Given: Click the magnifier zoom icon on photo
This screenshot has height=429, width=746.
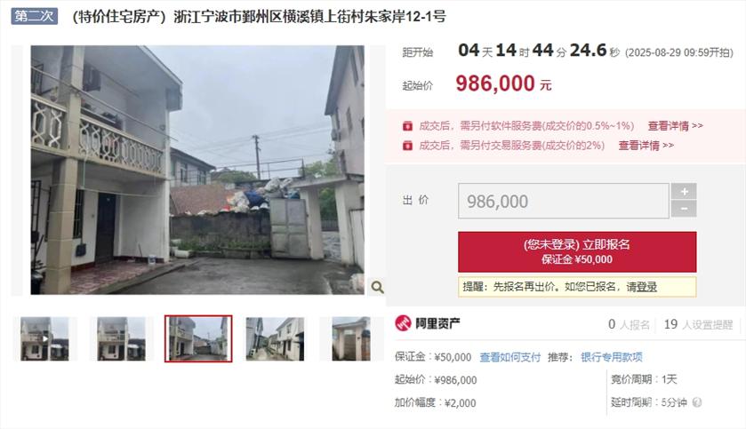Looking at the screenshot, I should 377,287.
